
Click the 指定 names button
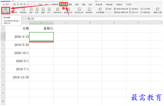point(108,9)
